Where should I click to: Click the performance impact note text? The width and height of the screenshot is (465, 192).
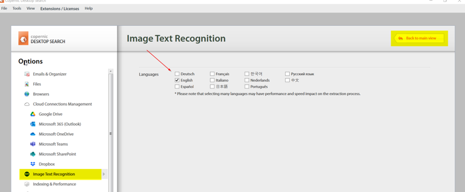pos(267,94)
